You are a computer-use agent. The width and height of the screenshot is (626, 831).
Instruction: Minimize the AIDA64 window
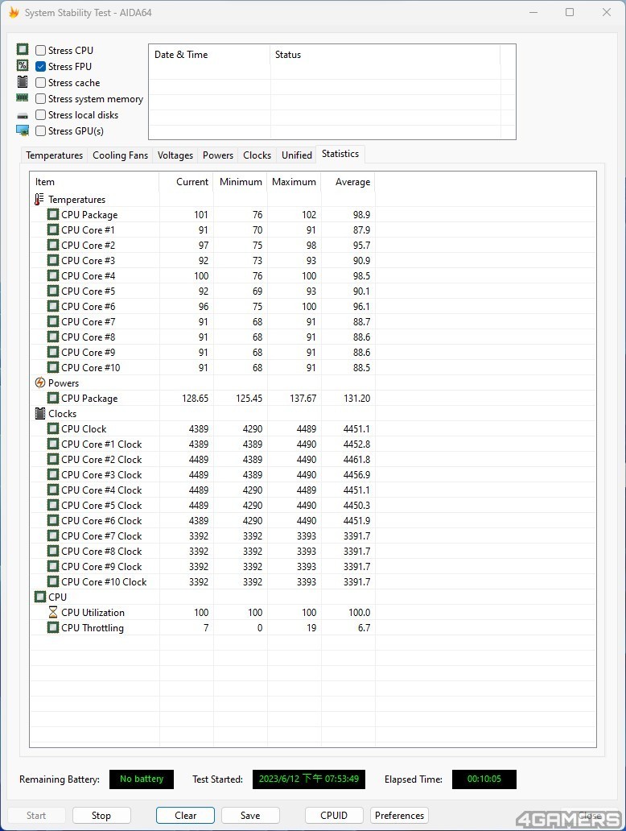[533, 12]
